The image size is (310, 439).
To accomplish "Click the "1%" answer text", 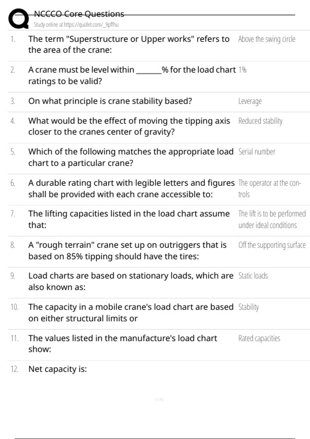I will pos(242,70).
